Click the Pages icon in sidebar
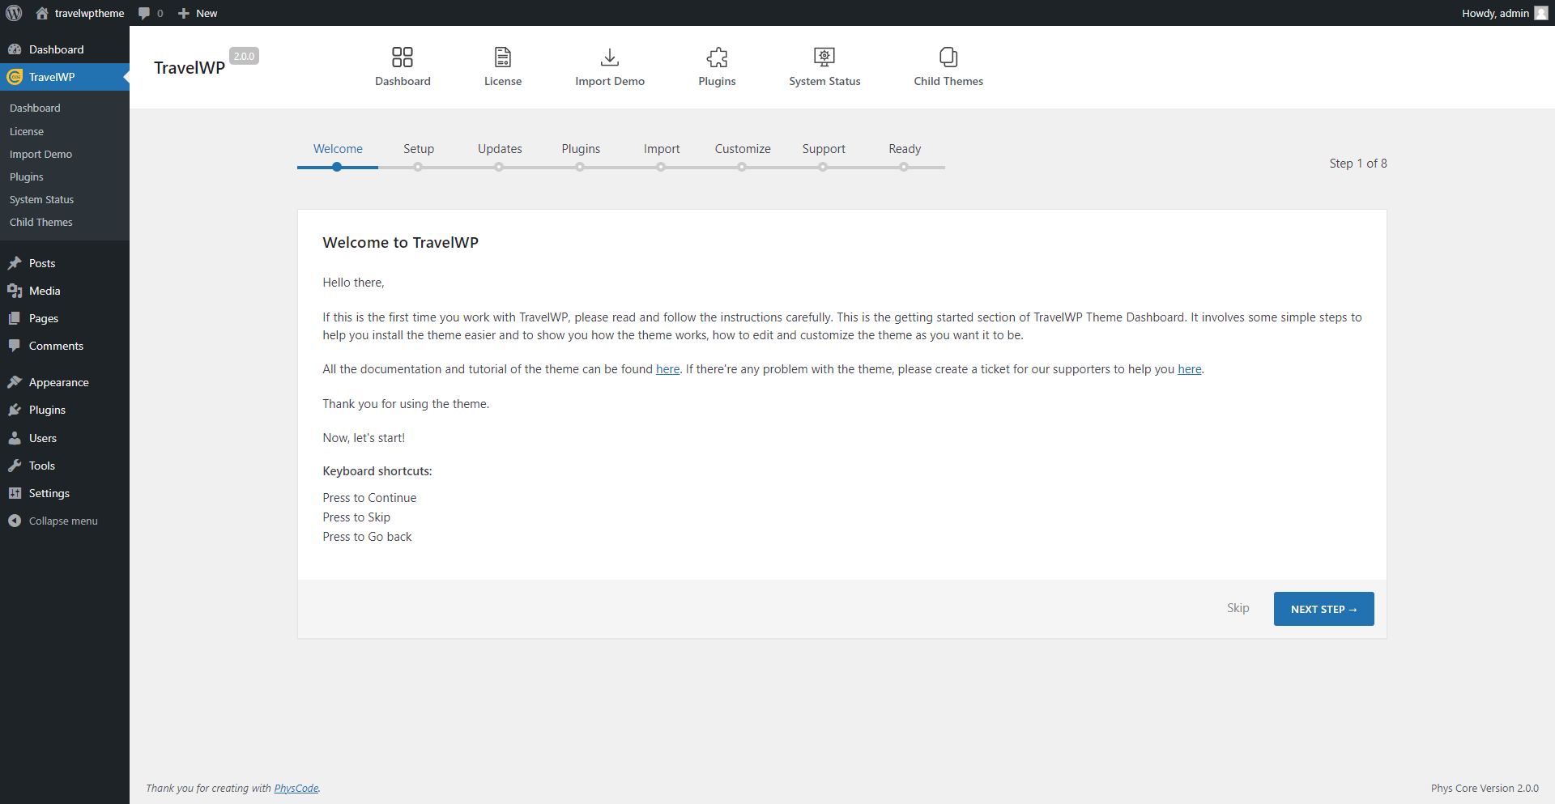The image size is (1555, 804). pyautogui.click(x=15, y=318)
